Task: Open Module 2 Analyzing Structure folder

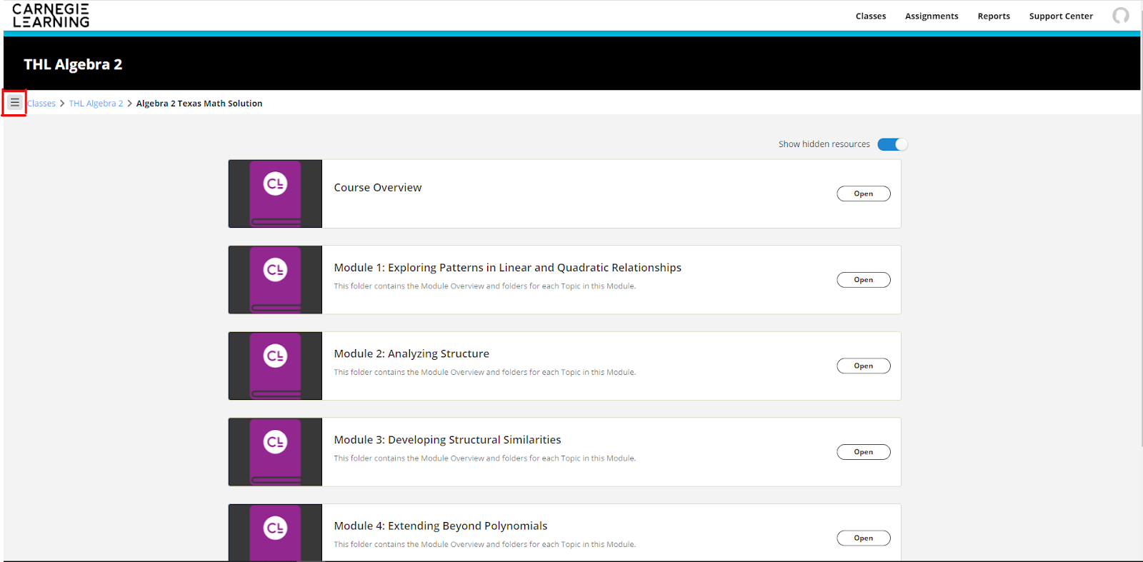Action: point(864,366)
